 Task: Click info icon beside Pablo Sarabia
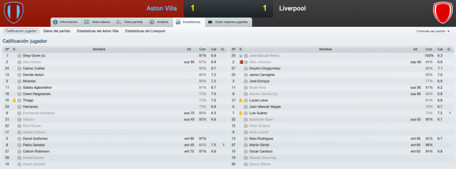[x=19, y=145]
